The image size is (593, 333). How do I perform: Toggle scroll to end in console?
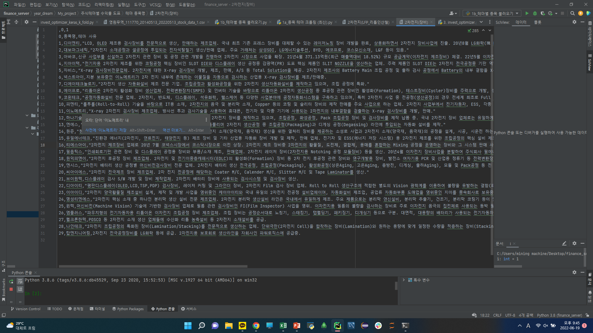pos(20,289)
